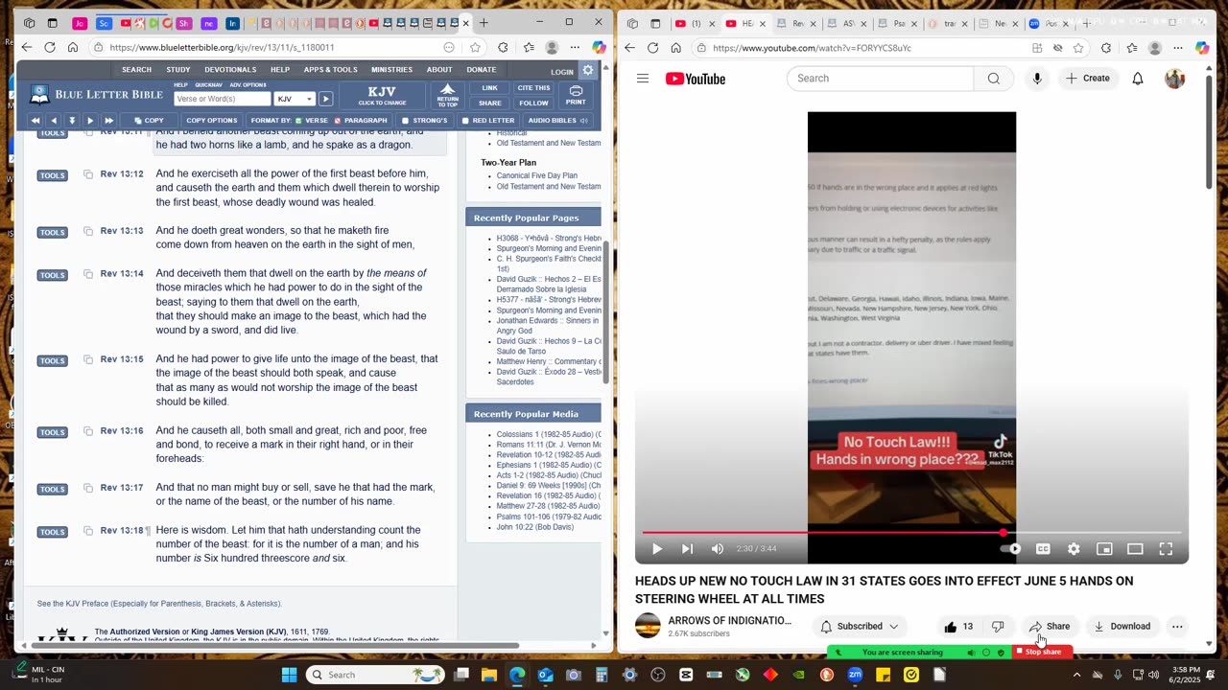Toggle YouTube autoplay switch

pos(1011,549)
